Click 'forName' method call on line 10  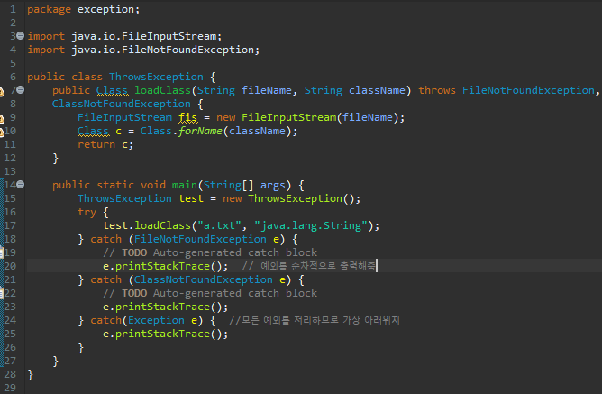(200, 131)
